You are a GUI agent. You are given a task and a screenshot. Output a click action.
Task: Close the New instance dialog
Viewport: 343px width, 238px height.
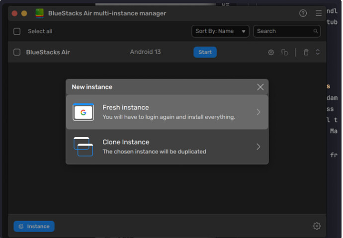coord(260,87)
